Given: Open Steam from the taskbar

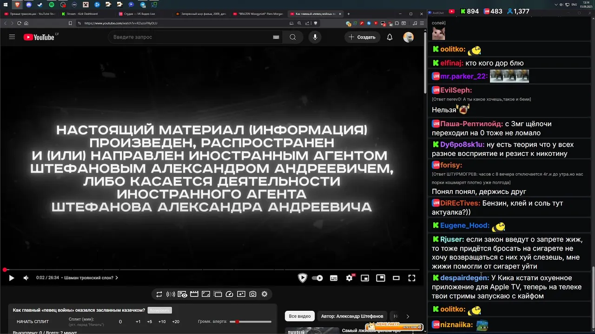Looking at the screenshot, I should [x=40, y=5].
